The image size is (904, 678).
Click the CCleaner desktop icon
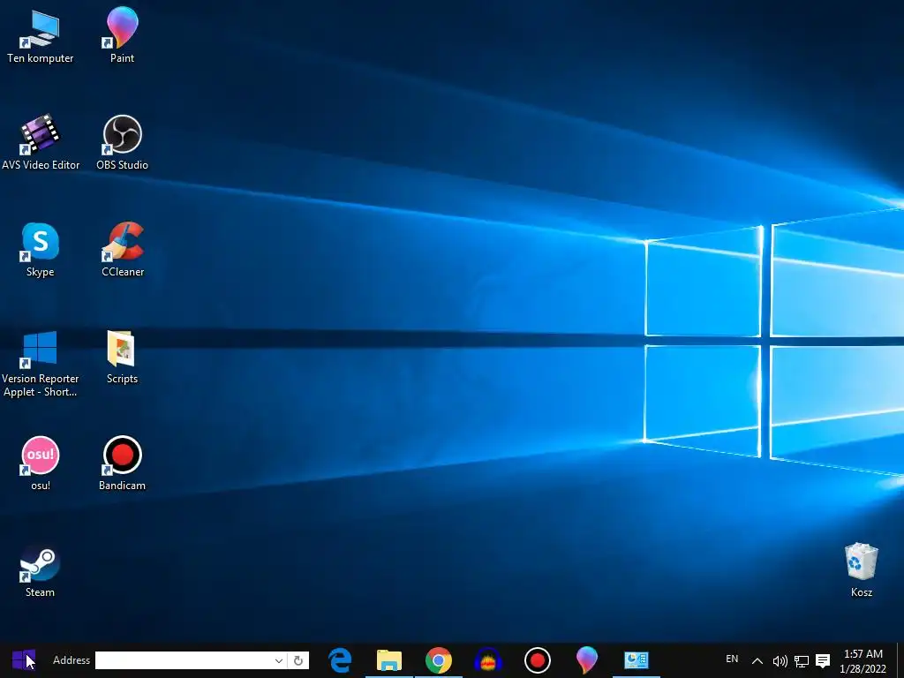coord(122,250)
